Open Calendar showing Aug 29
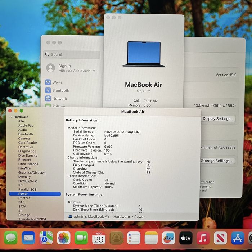252x252 pixels. [99, 238]
